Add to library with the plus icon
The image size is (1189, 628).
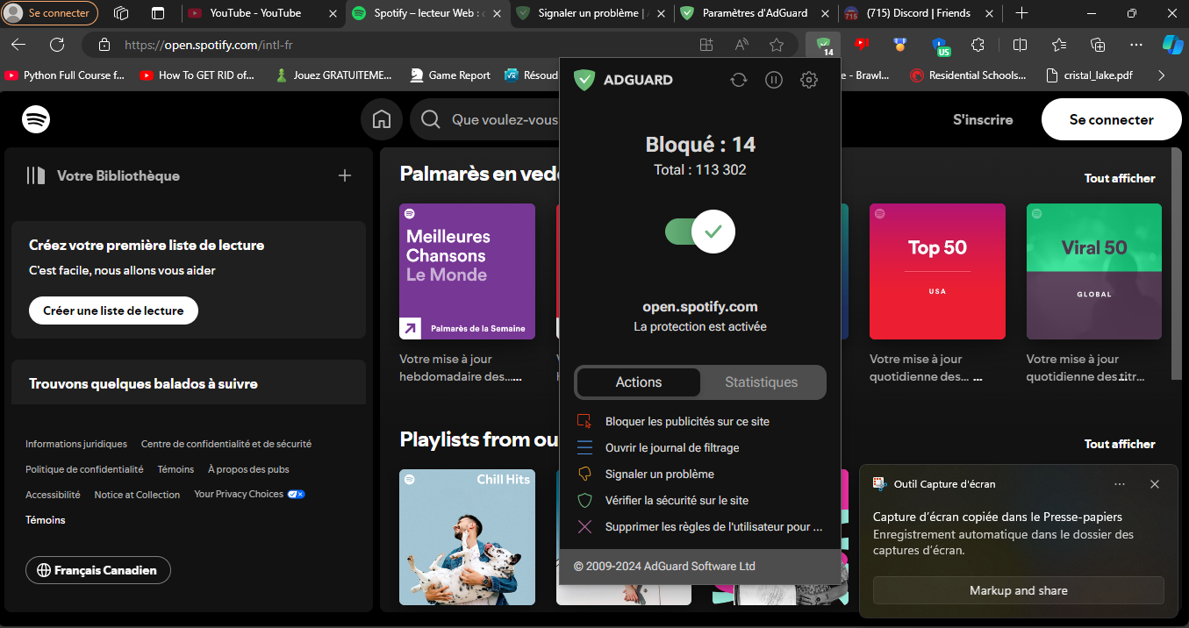[345, 175]
